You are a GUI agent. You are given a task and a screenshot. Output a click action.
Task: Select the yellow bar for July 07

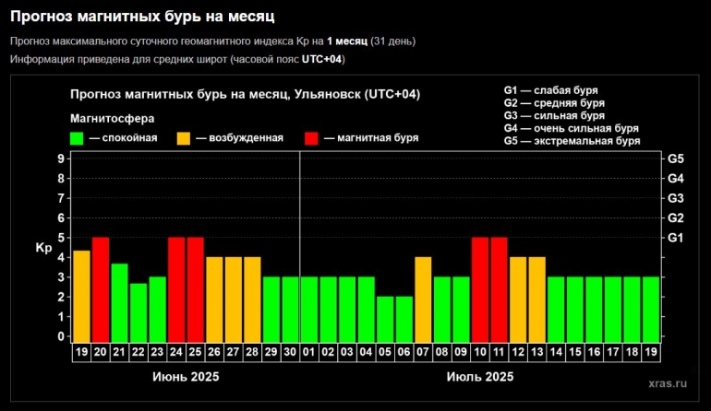click(x=423, y=299)
